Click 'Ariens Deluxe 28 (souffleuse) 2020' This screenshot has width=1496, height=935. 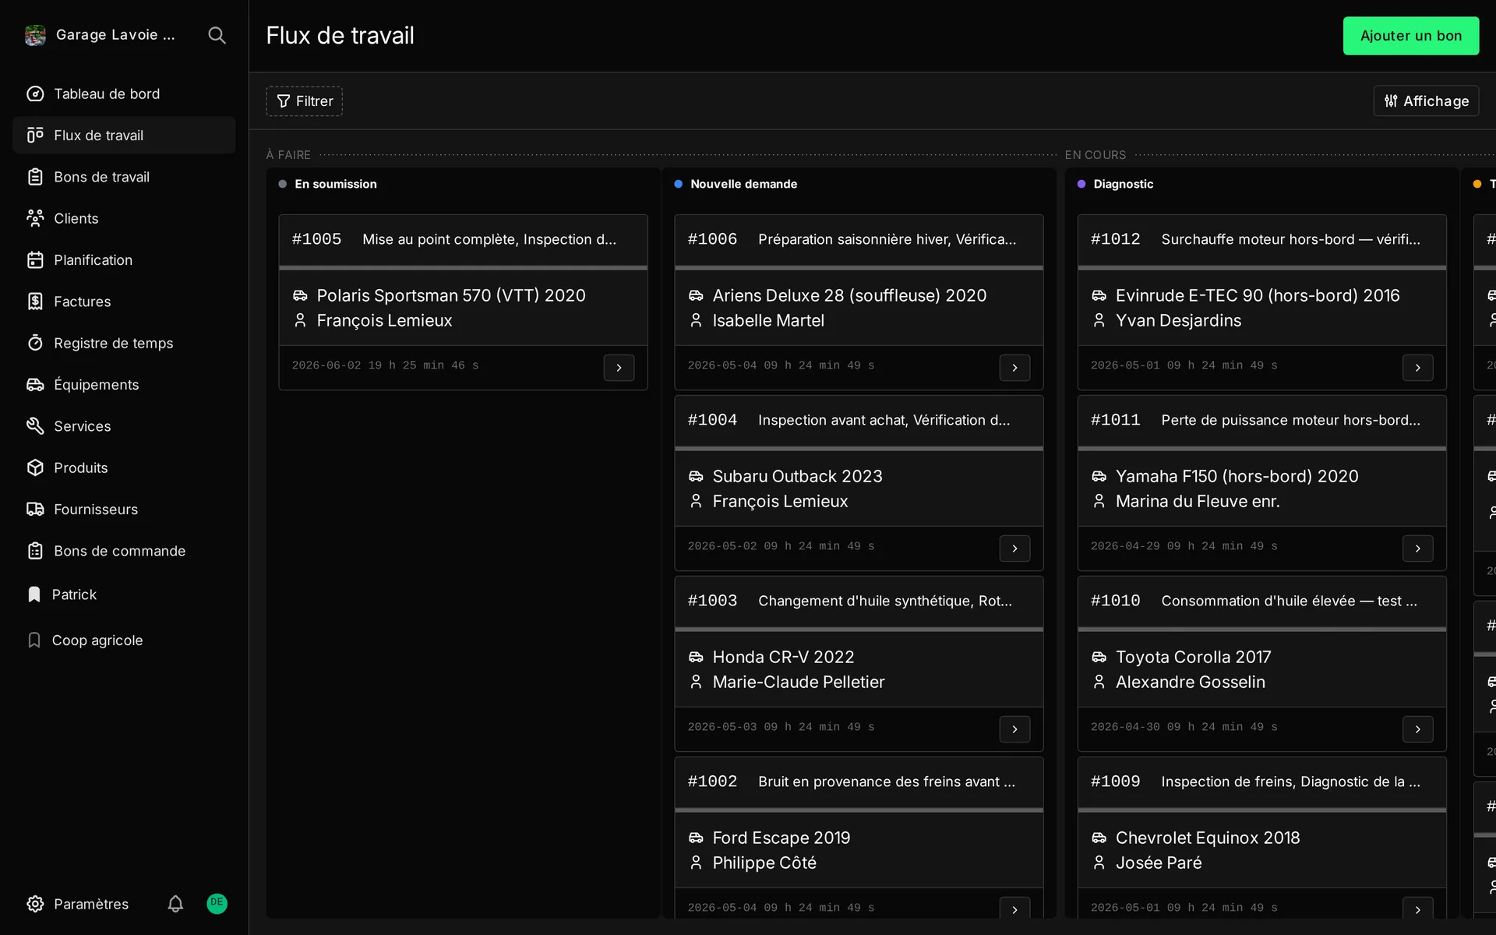tap(849, 295)
